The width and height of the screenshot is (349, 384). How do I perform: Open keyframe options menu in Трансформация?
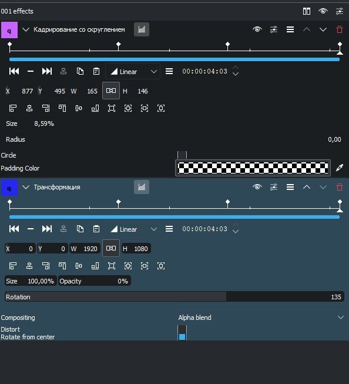169,229
